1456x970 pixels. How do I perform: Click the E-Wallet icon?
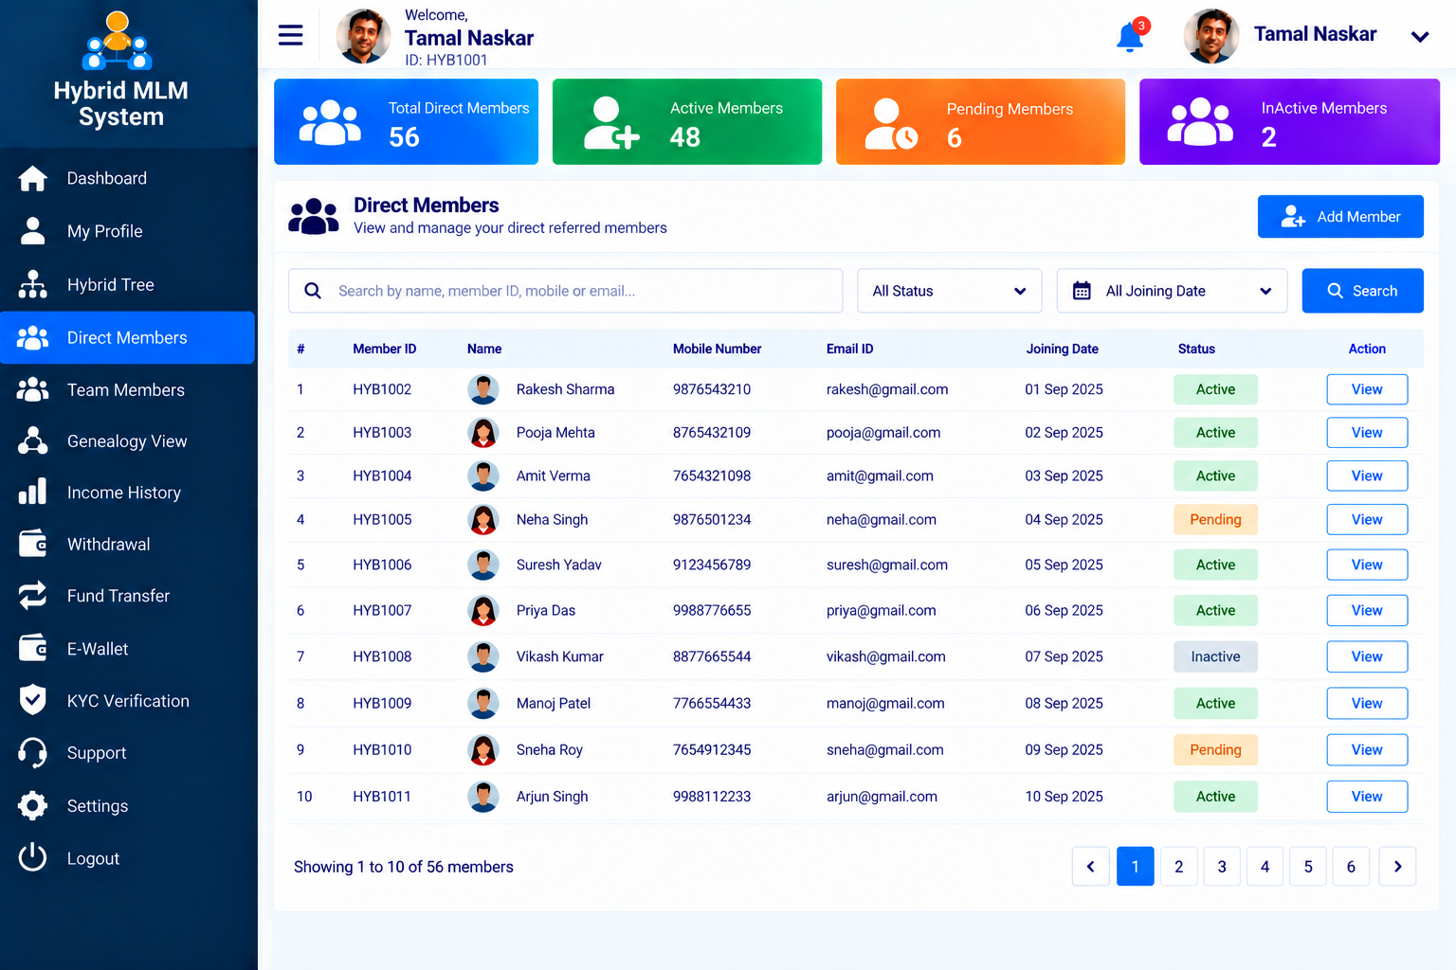point(33,648)
